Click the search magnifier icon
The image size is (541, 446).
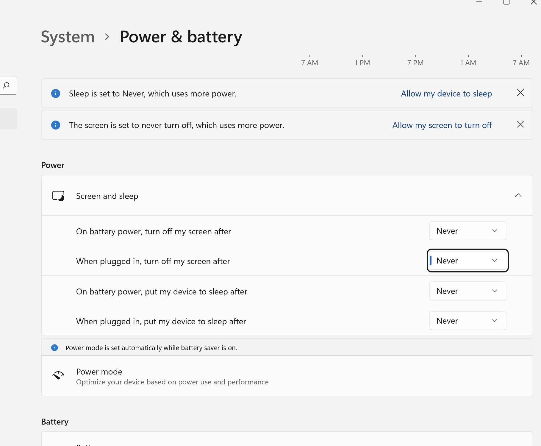coord(6,86)
